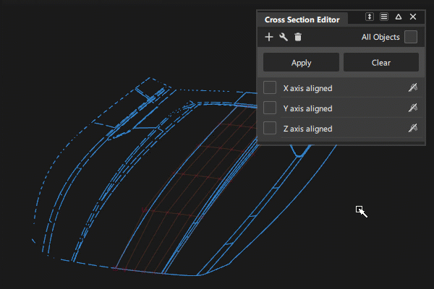Check the Y axis aligned checkbox
Screen dimensions: 434x289
270,108
